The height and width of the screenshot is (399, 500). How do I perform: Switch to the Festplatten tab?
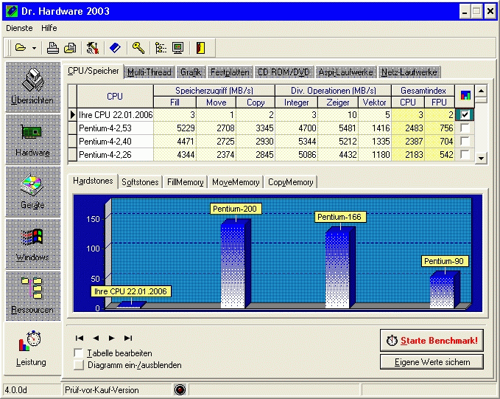click(230, 72)
